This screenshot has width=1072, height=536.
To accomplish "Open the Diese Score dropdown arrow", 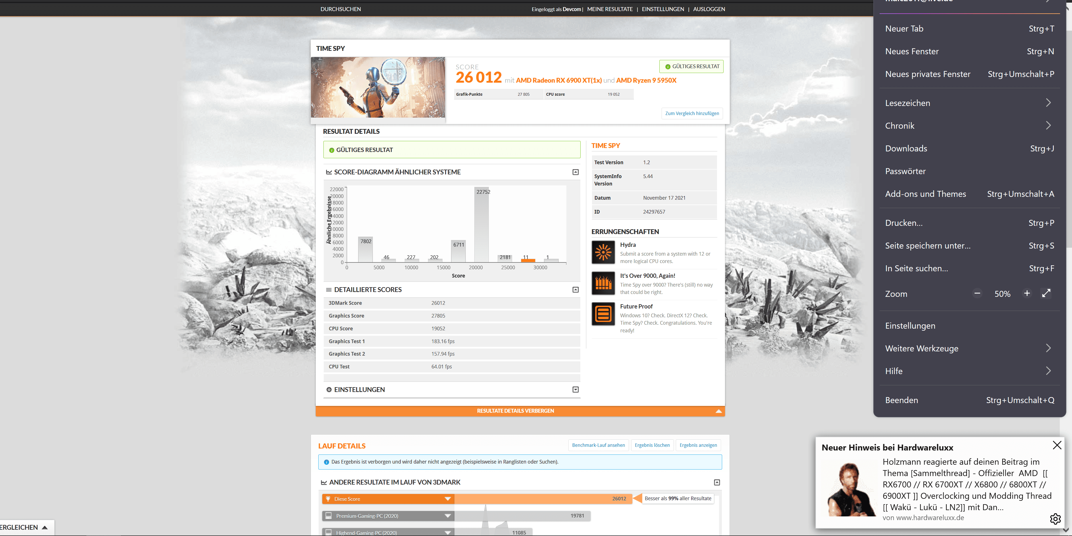I will [x=448, y=499].
